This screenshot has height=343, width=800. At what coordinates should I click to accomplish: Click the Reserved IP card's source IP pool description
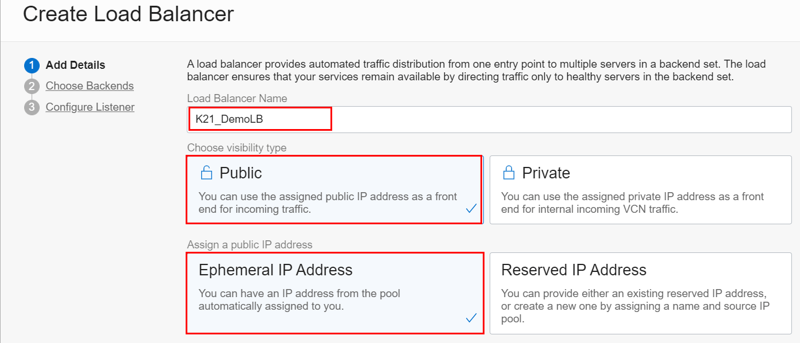634,306
